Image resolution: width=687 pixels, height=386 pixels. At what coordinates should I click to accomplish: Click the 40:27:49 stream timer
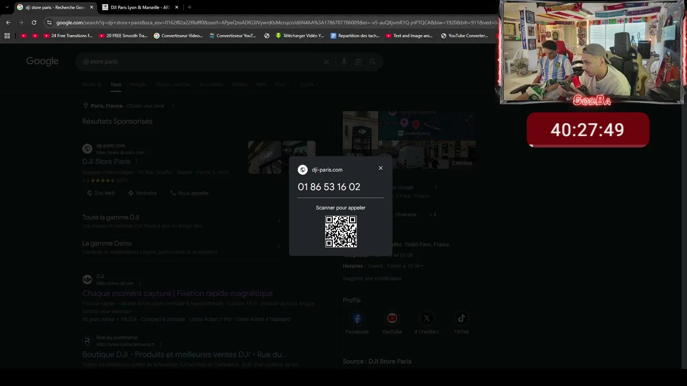coord(588,130)
